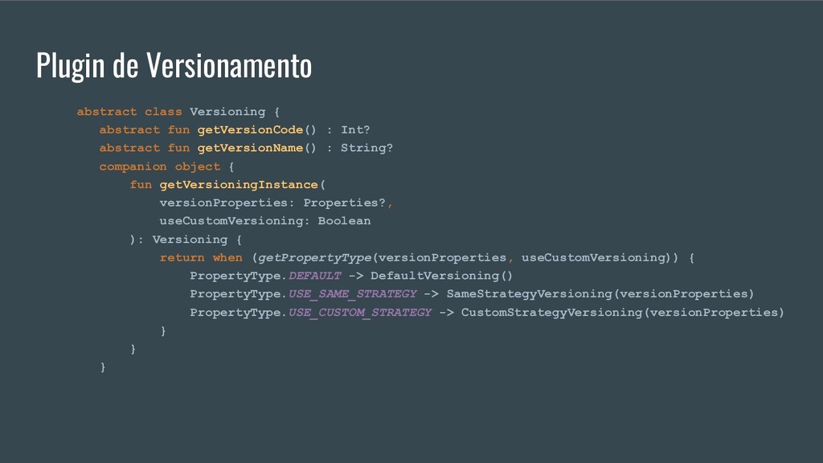Select the getVersionCode function name
The height and width of the screenshot is (463, 823).
coord(251,129)
